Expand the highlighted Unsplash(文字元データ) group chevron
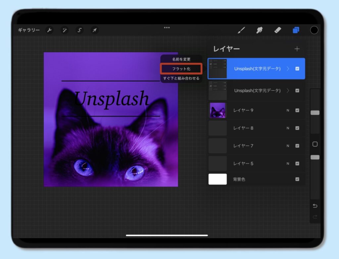The image size is (339, 259). tap(288, 69)
